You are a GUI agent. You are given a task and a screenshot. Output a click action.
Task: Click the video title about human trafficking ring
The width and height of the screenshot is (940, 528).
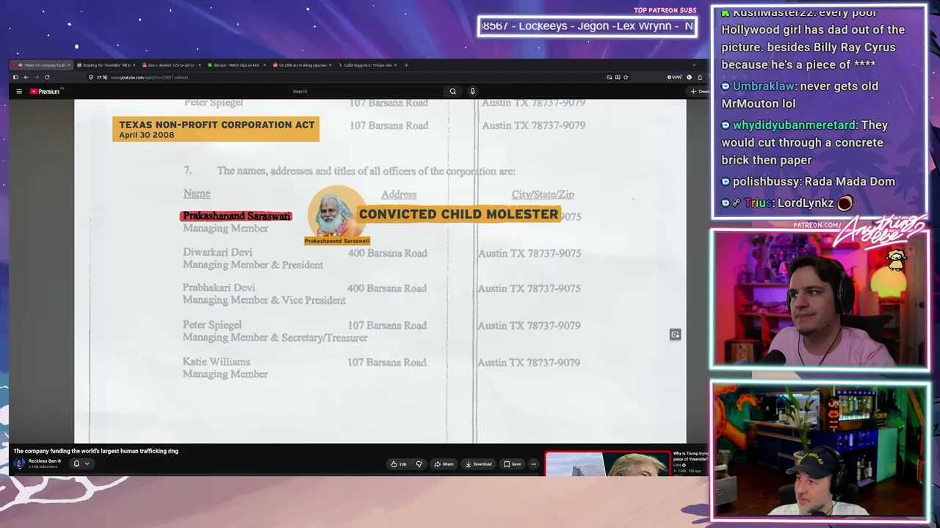click(x=95, y=451)
